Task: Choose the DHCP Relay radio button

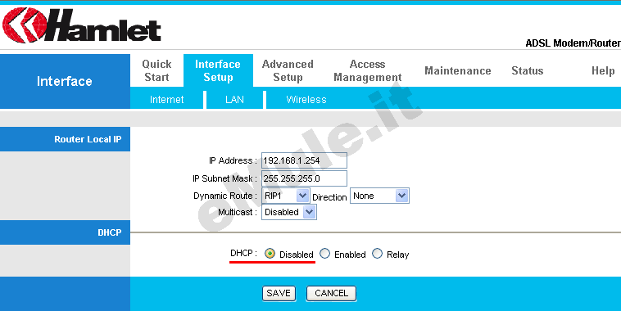Action: (377, 254)
